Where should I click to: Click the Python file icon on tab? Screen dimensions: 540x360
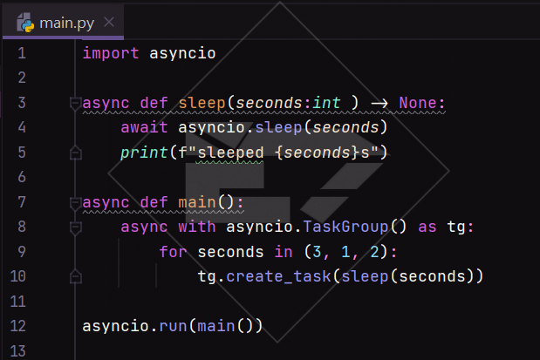tap(25, 23)
